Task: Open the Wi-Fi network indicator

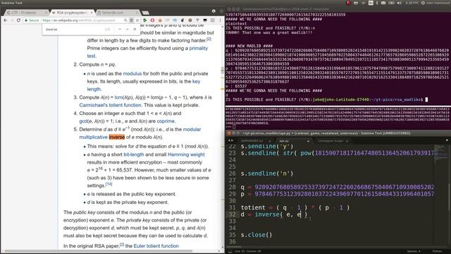Action: pos(364,3)
